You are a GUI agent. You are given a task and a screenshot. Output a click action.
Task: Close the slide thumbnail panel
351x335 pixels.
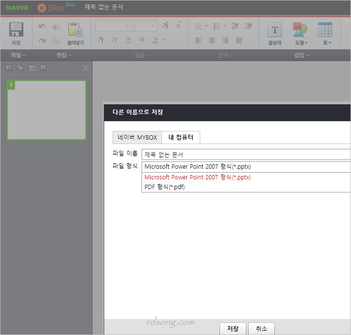tap(85, 67)
